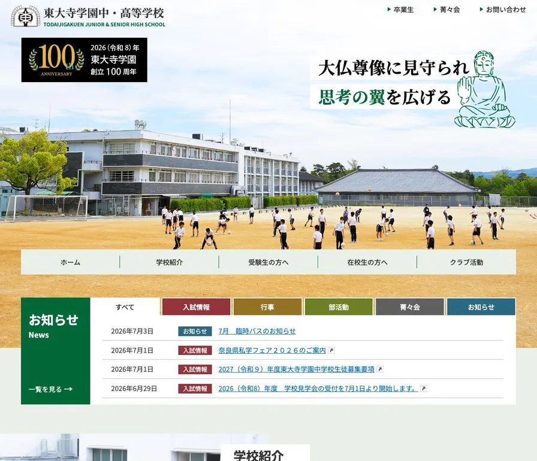Click the 東大寺学園中・高等学校 title text

pyautogui.click(x=104, y=13)
